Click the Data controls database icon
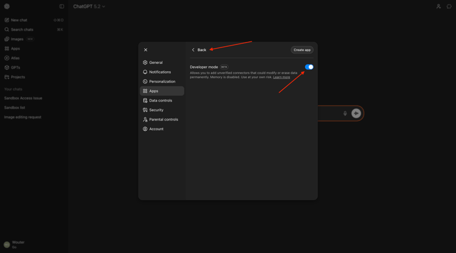Image resolution: width=456 pixels, height=253 pixels. click(145, 100)
